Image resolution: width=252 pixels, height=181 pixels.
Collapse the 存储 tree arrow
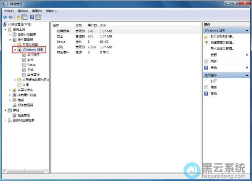[x=5, y=110]
